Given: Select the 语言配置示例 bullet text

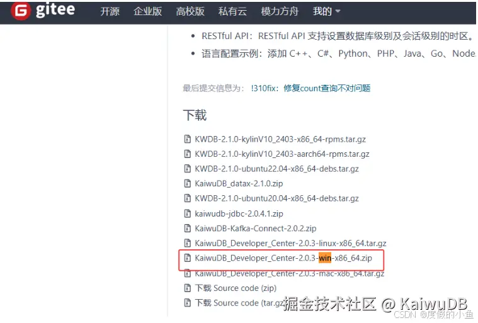Looking at the screenshot, I should click(x=338, y=54).
